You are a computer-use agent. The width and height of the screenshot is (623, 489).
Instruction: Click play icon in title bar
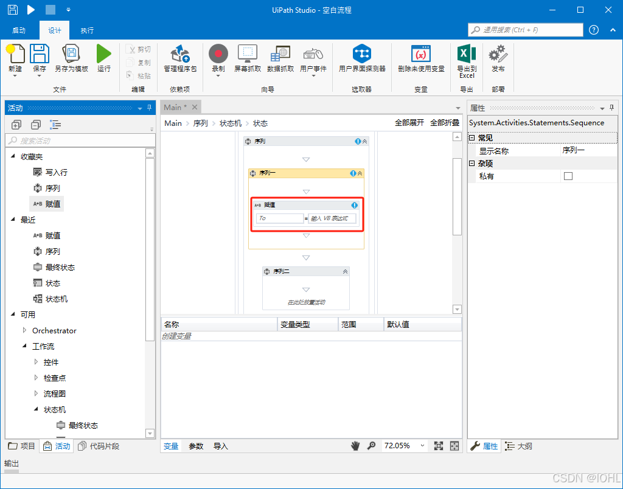[x=31, y=10]
